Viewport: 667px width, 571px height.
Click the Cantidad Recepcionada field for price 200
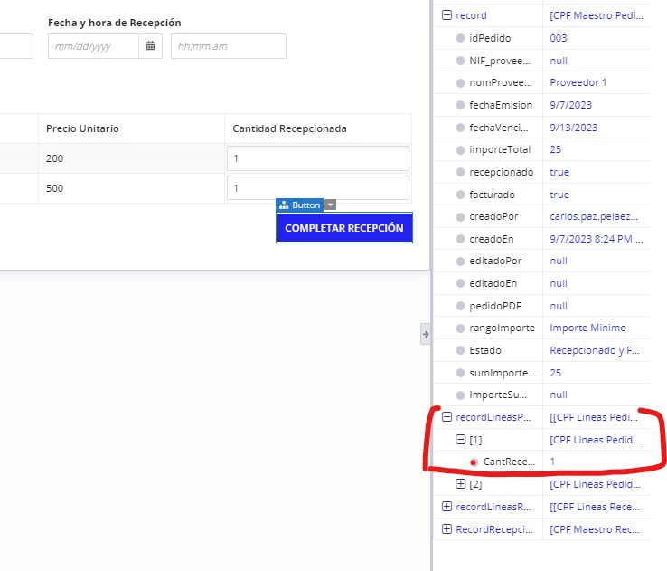[318, 158]
